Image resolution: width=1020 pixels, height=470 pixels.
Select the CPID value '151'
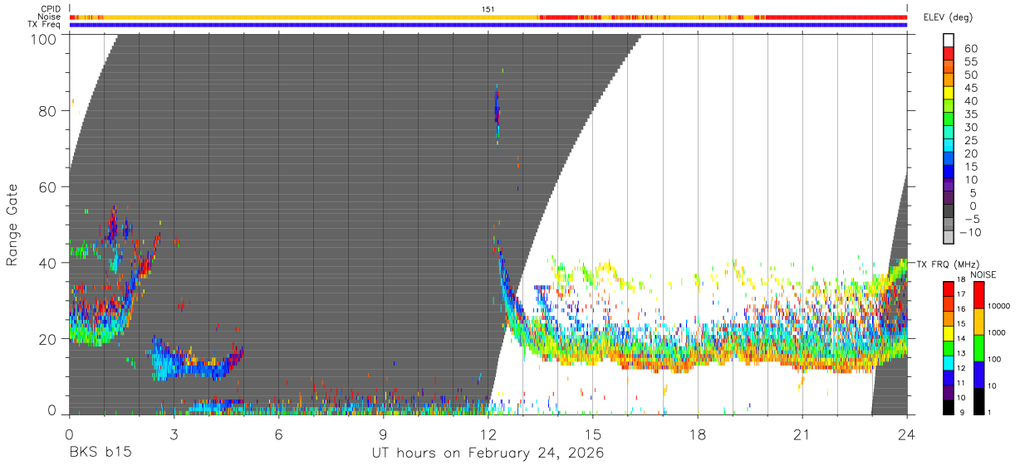coord(488,8)
